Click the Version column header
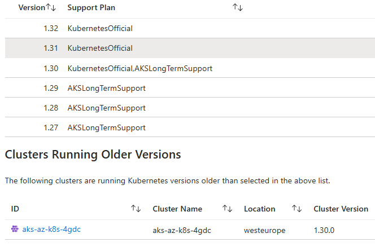The width and height of the screenshot is (375, 251). pos(31,8)
